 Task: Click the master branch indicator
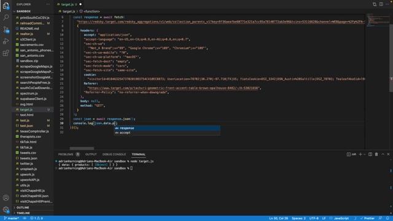(x=12, y=219)
